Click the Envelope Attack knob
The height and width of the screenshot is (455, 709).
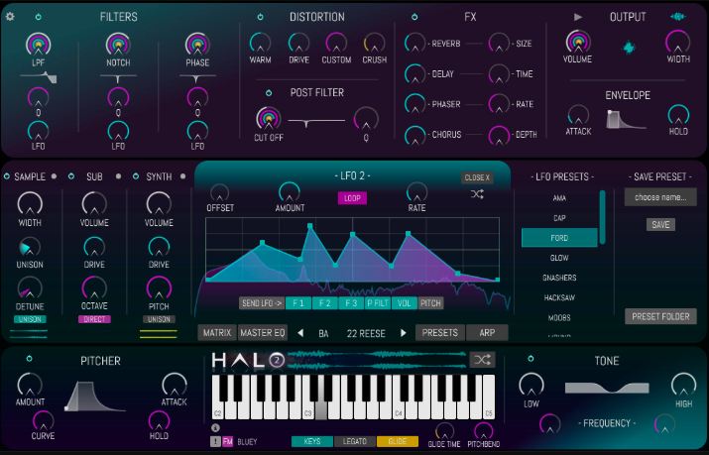click(578, 115)
